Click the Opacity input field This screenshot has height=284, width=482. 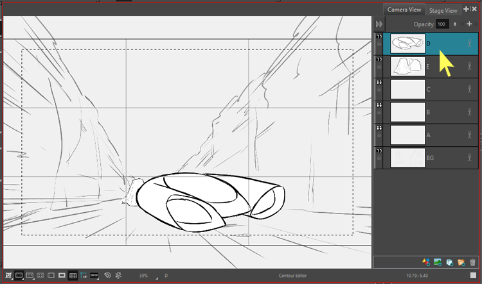coord(442,24)
